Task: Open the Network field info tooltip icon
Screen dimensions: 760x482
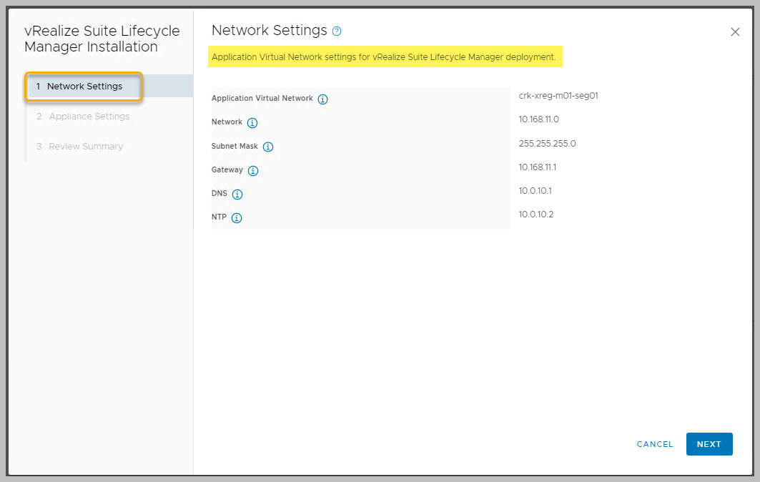Action: [x=252, y=123]
